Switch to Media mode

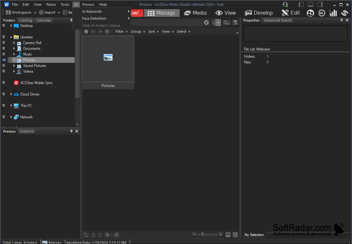(195, 13)
